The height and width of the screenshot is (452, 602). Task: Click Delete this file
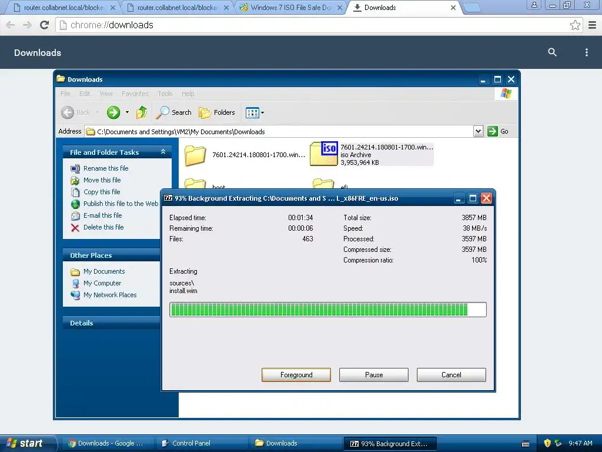pyautogui.click(x=103, y=227)
